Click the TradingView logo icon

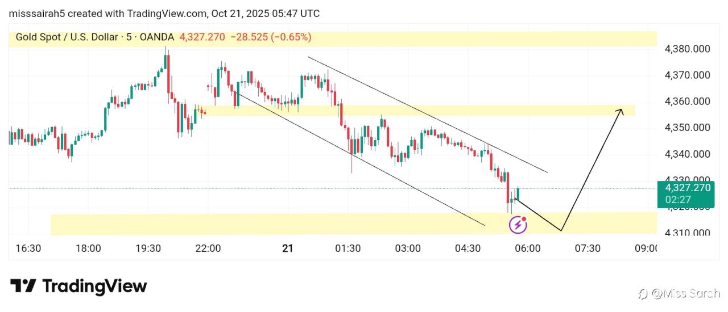tap(23, 286)
